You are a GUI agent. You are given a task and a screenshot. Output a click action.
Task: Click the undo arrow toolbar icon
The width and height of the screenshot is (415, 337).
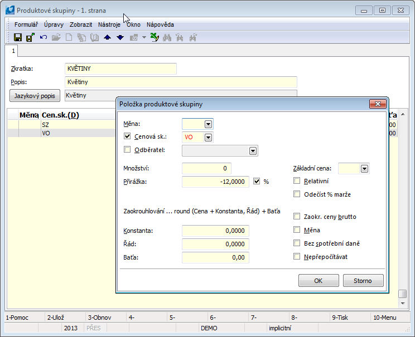pos(43,37)
